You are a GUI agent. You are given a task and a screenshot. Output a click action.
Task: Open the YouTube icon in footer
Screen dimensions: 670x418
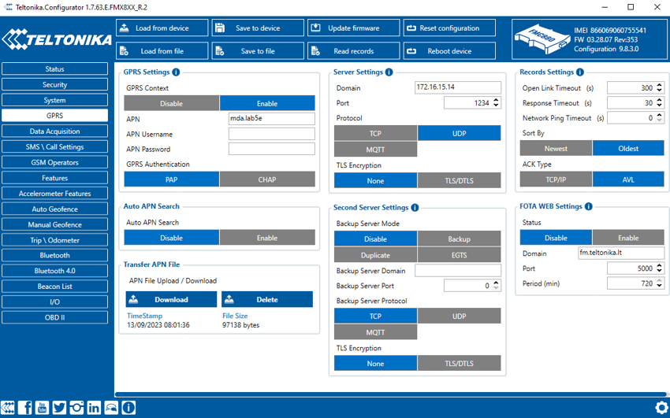coord(42,408)
